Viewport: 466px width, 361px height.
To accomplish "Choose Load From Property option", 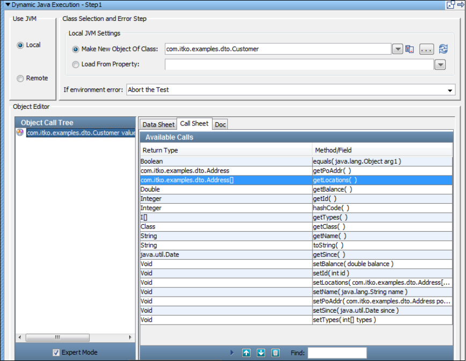I will pyautogui.click(x=76, y=64).
